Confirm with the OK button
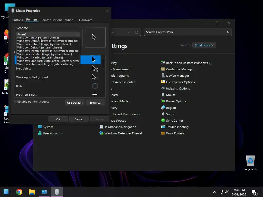Screen dimensions: 263x197 pyautogui.click(x=58, y=119)
